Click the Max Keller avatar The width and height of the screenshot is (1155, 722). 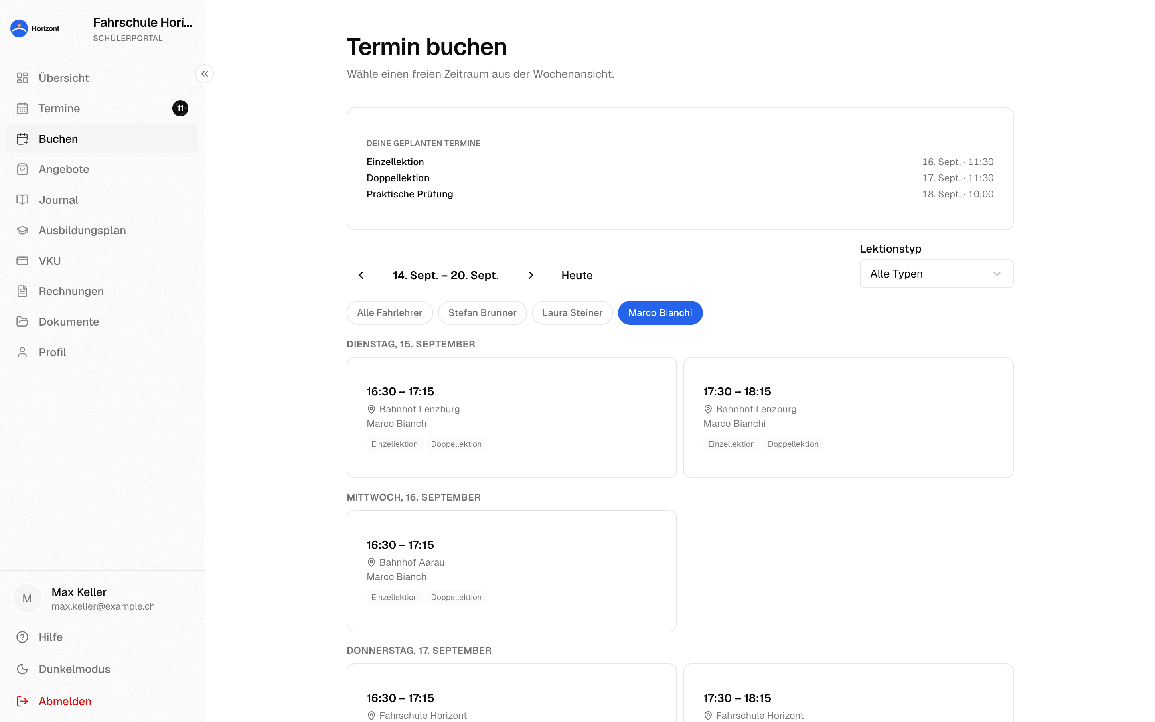pyautogui.click(x=27, y=598)
